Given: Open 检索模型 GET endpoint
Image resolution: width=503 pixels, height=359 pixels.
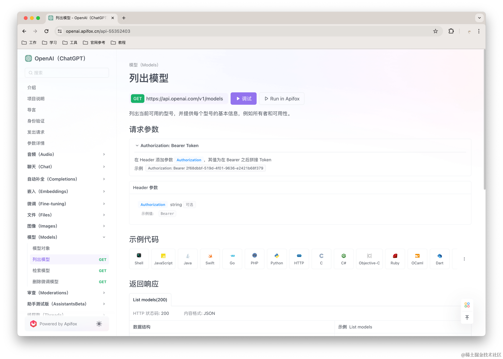Looking at the screenshot, I should coord(69,270).
